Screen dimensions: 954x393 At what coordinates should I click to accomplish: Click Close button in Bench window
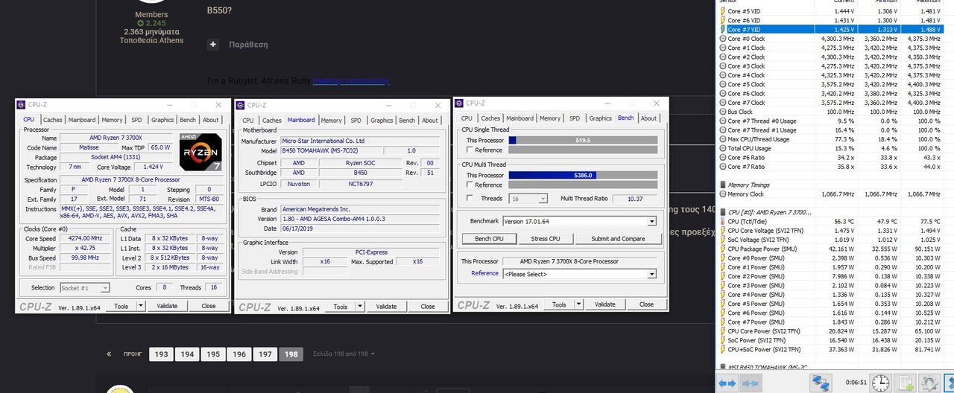coord(646,304)
